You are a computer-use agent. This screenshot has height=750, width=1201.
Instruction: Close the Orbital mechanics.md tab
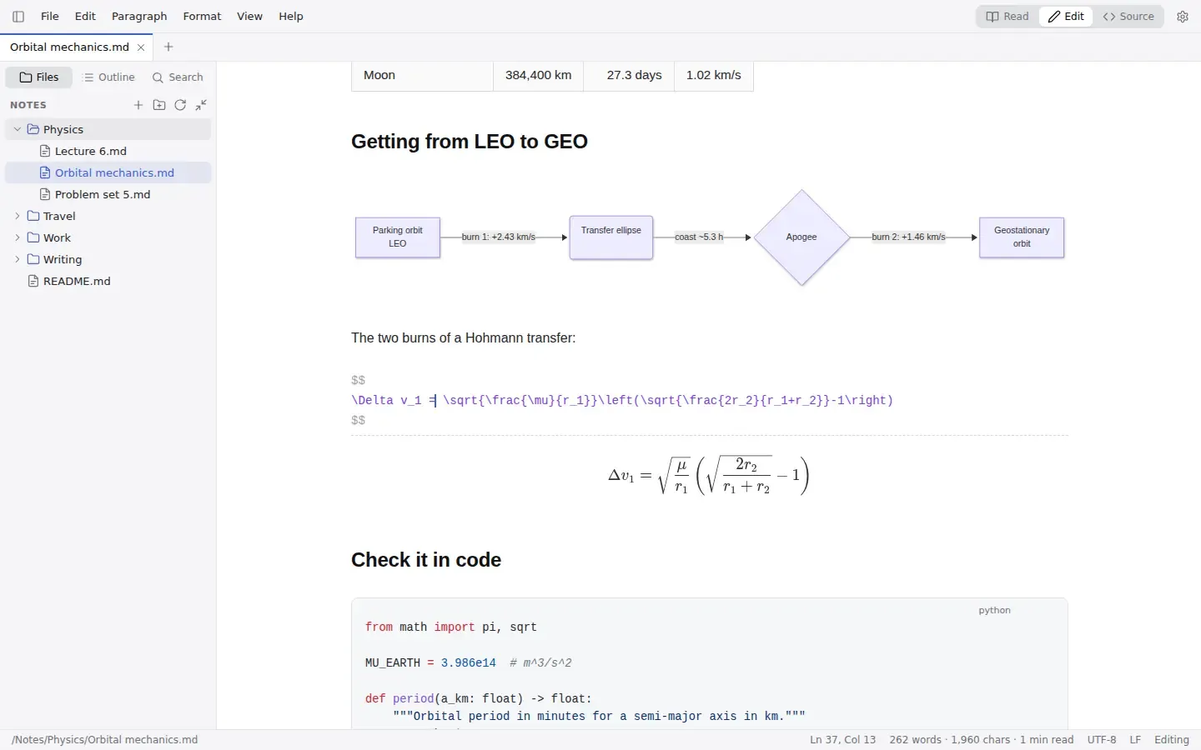pyautogui.click(x=141, y=47)
